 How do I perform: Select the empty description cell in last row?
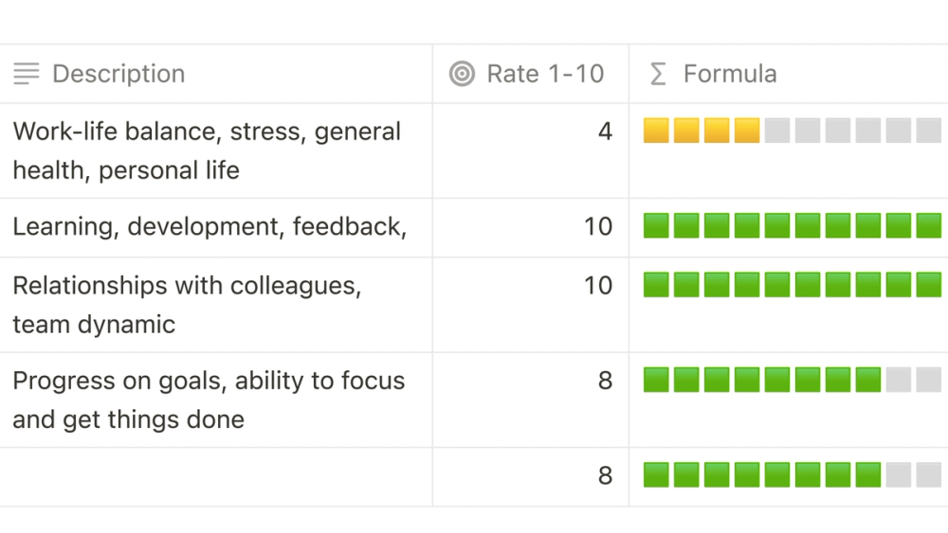point(216,477)
